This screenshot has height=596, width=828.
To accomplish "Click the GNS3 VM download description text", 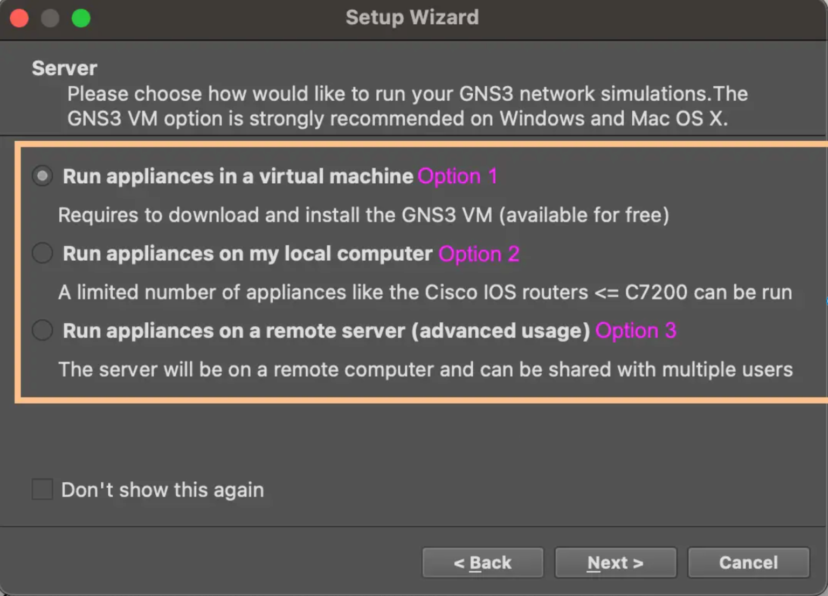I will pos(363,214).
